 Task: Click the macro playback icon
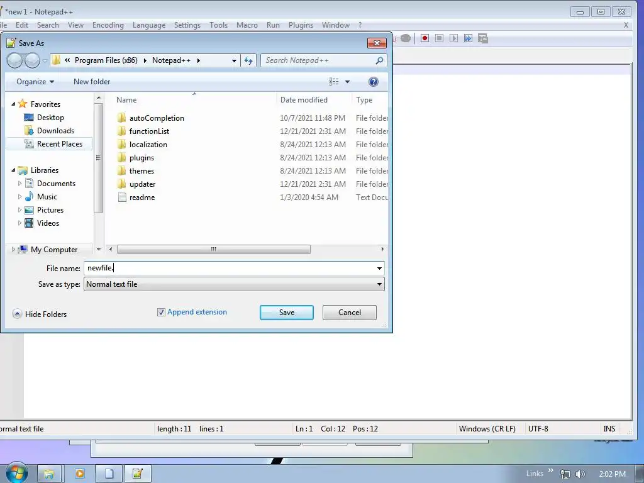(453, 38)
